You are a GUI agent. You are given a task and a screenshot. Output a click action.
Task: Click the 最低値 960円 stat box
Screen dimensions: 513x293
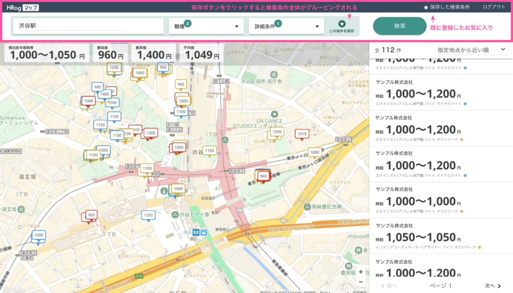pyautogui.click(x=110, y=52)
